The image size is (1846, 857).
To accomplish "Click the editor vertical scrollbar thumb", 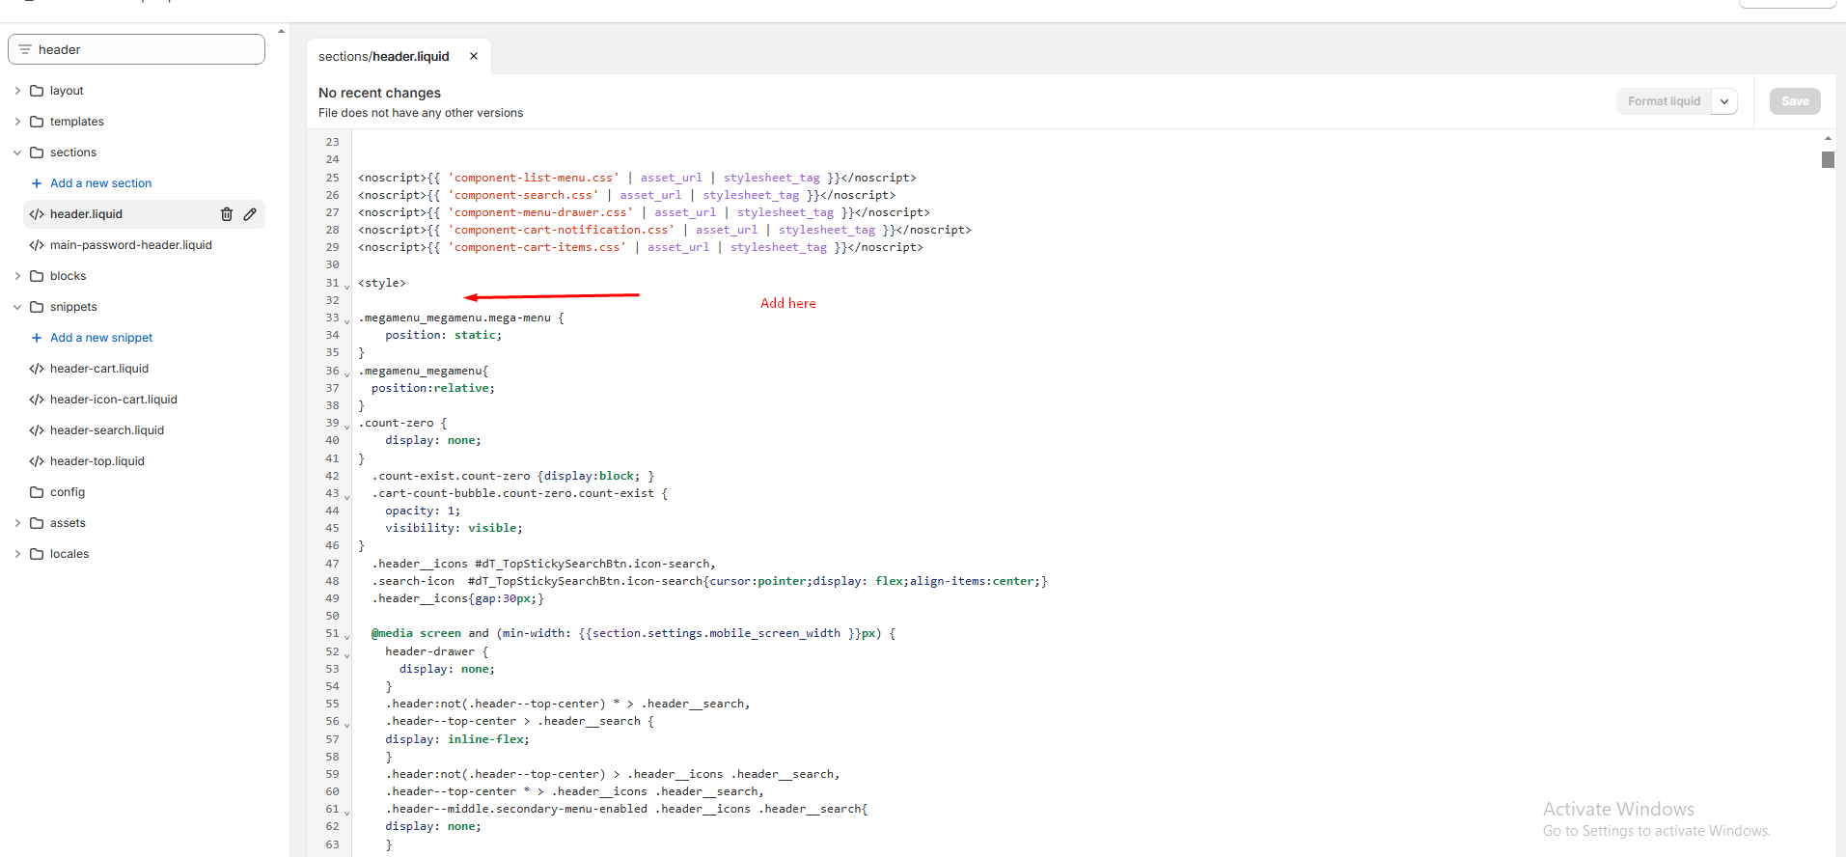I will click(1828, 159).
